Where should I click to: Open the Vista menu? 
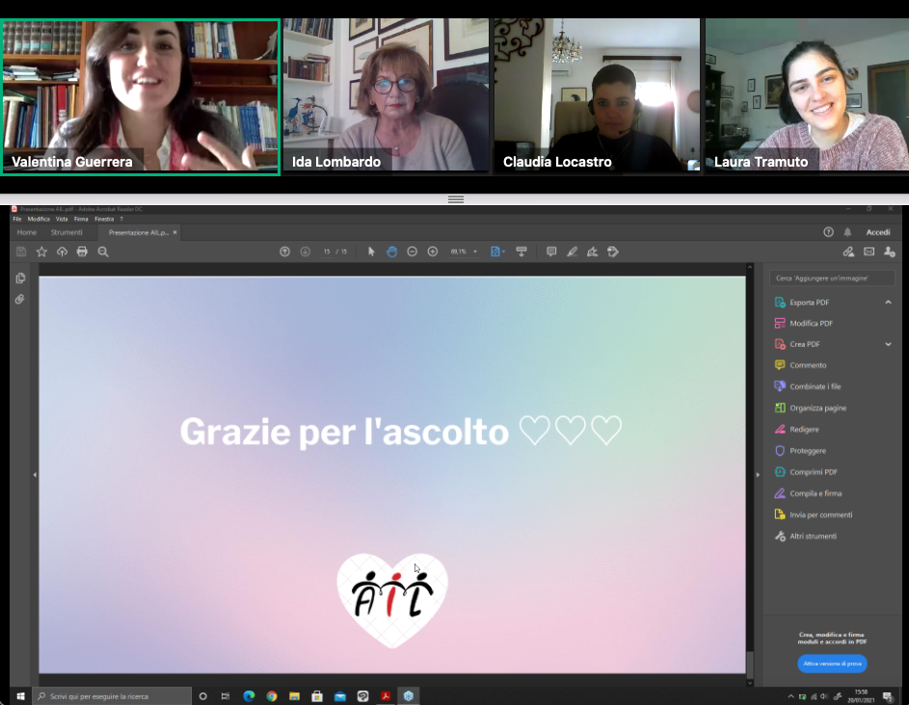pyautogui.click(x=62, y=219)
